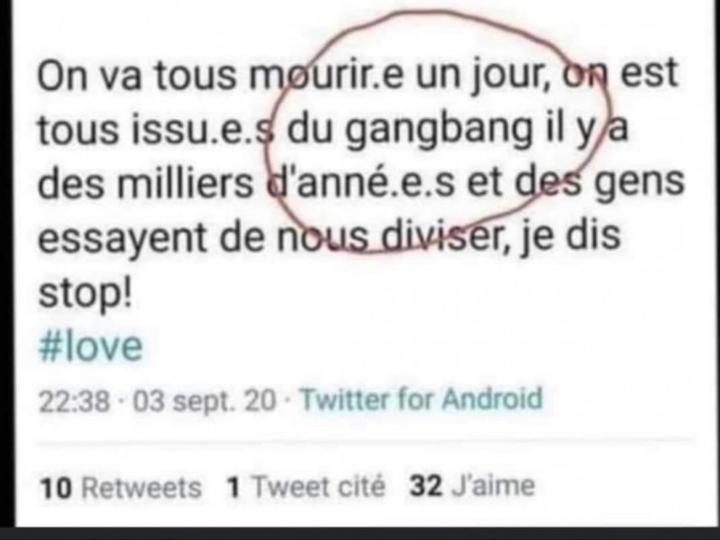Show the 32 J'aime list
Screen dimensions: 720x540
pyautogui.click(x=472, y=486)
